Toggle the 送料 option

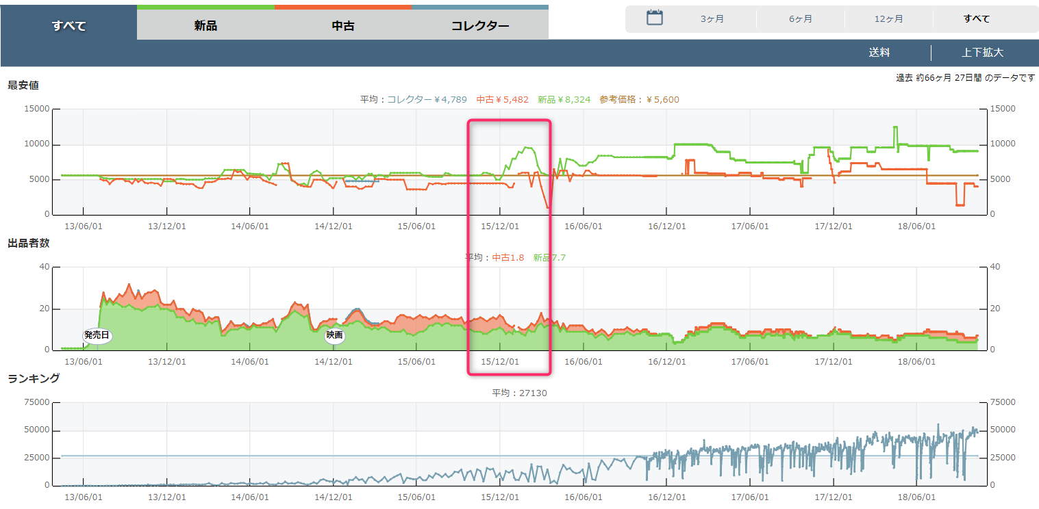879,53
